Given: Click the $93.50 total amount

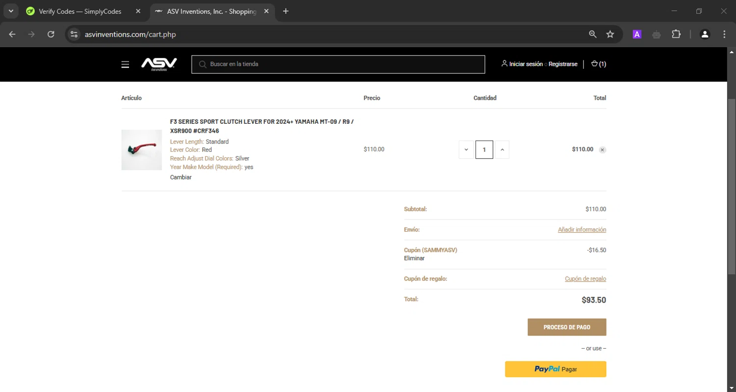Looking at the screenshot, I should pos(594,300).
